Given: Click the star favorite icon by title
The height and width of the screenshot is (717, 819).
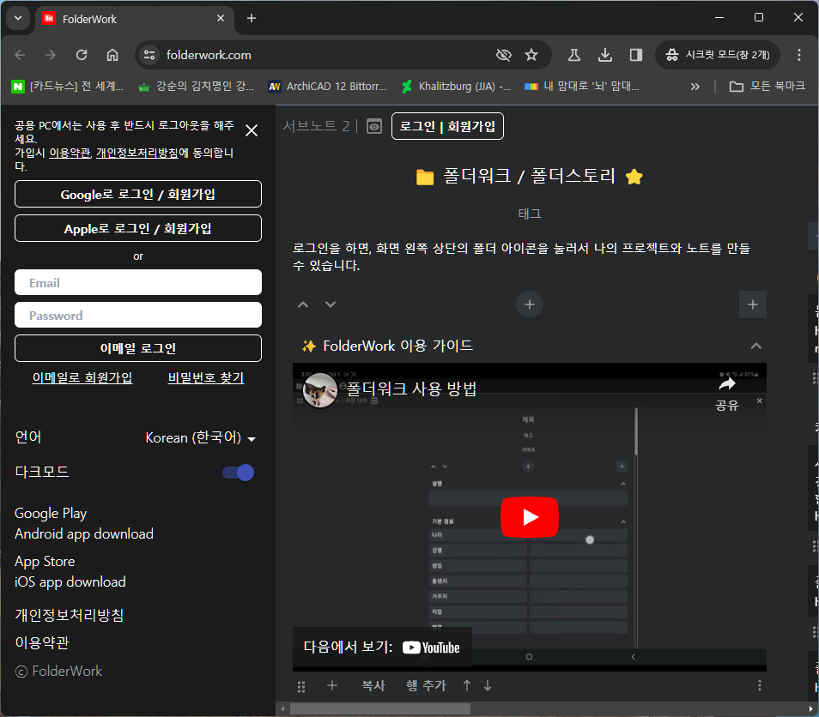Looking at the screenshot, I should tap(634, 177).
